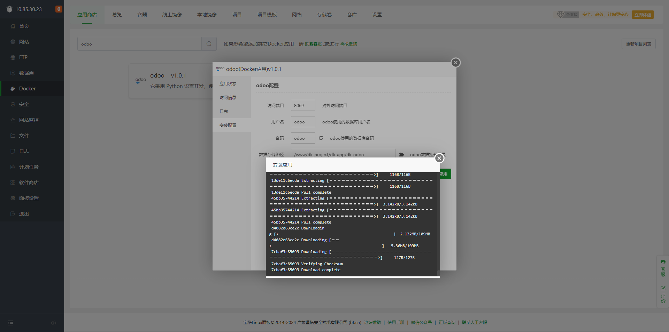The width and height of the screenshot is (669, 332).
Task: Open the 首页 home sidebar item
Action: point(32,26)
